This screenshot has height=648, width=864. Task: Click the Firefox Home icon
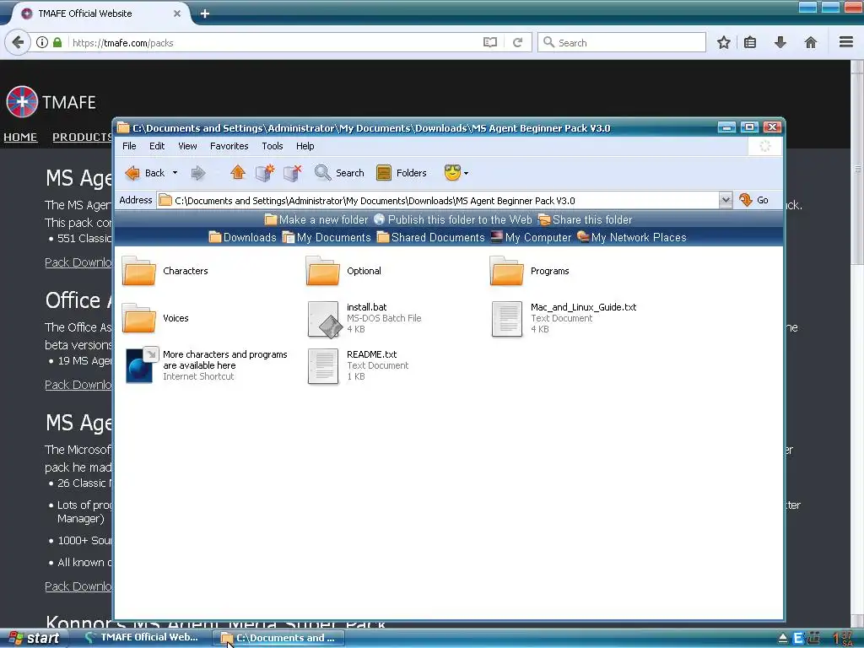(x=811, y=42)
